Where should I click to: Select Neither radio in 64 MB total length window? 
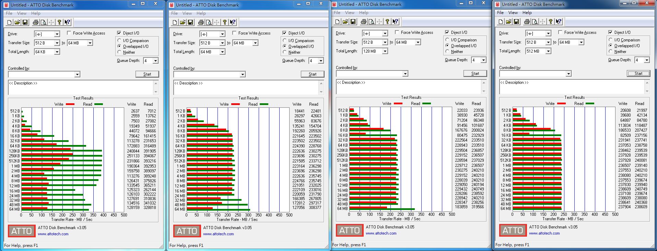tap(285, 52)
